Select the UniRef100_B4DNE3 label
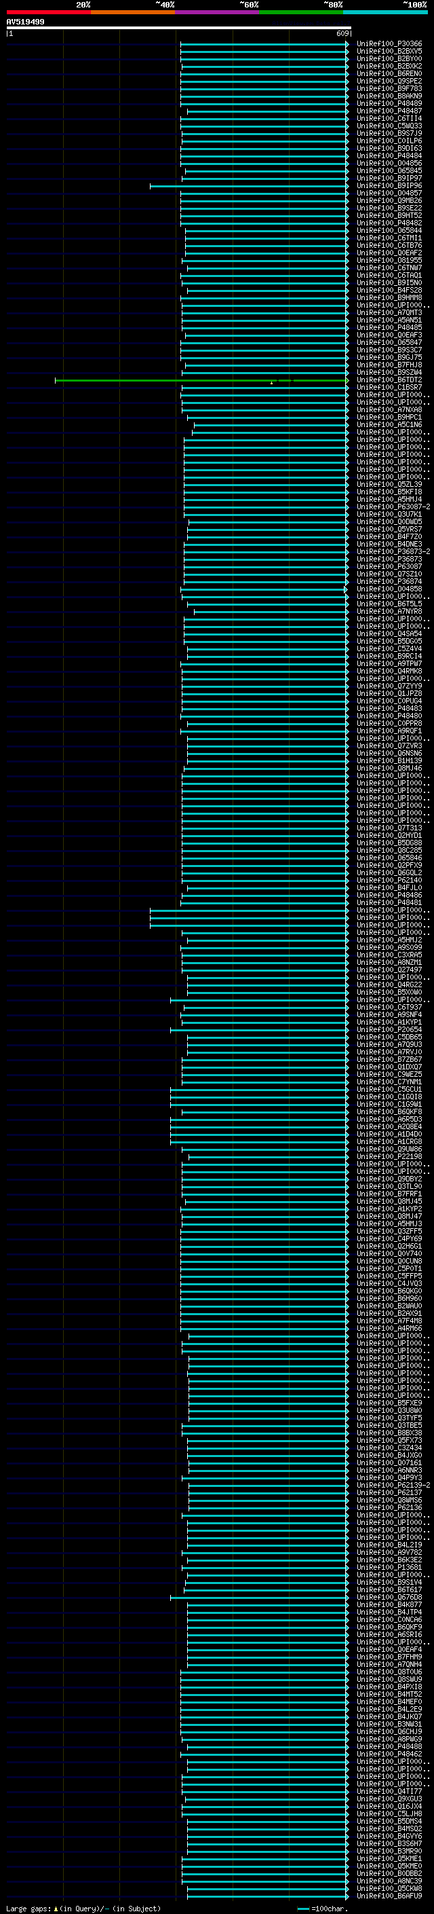434x1914 pixels. [x=389, y=545]
